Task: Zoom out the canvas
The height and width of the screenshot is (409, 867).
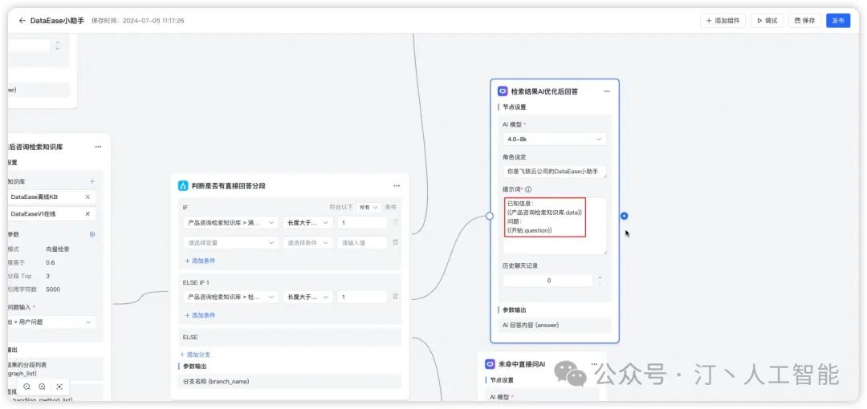Action: (26, 387)
